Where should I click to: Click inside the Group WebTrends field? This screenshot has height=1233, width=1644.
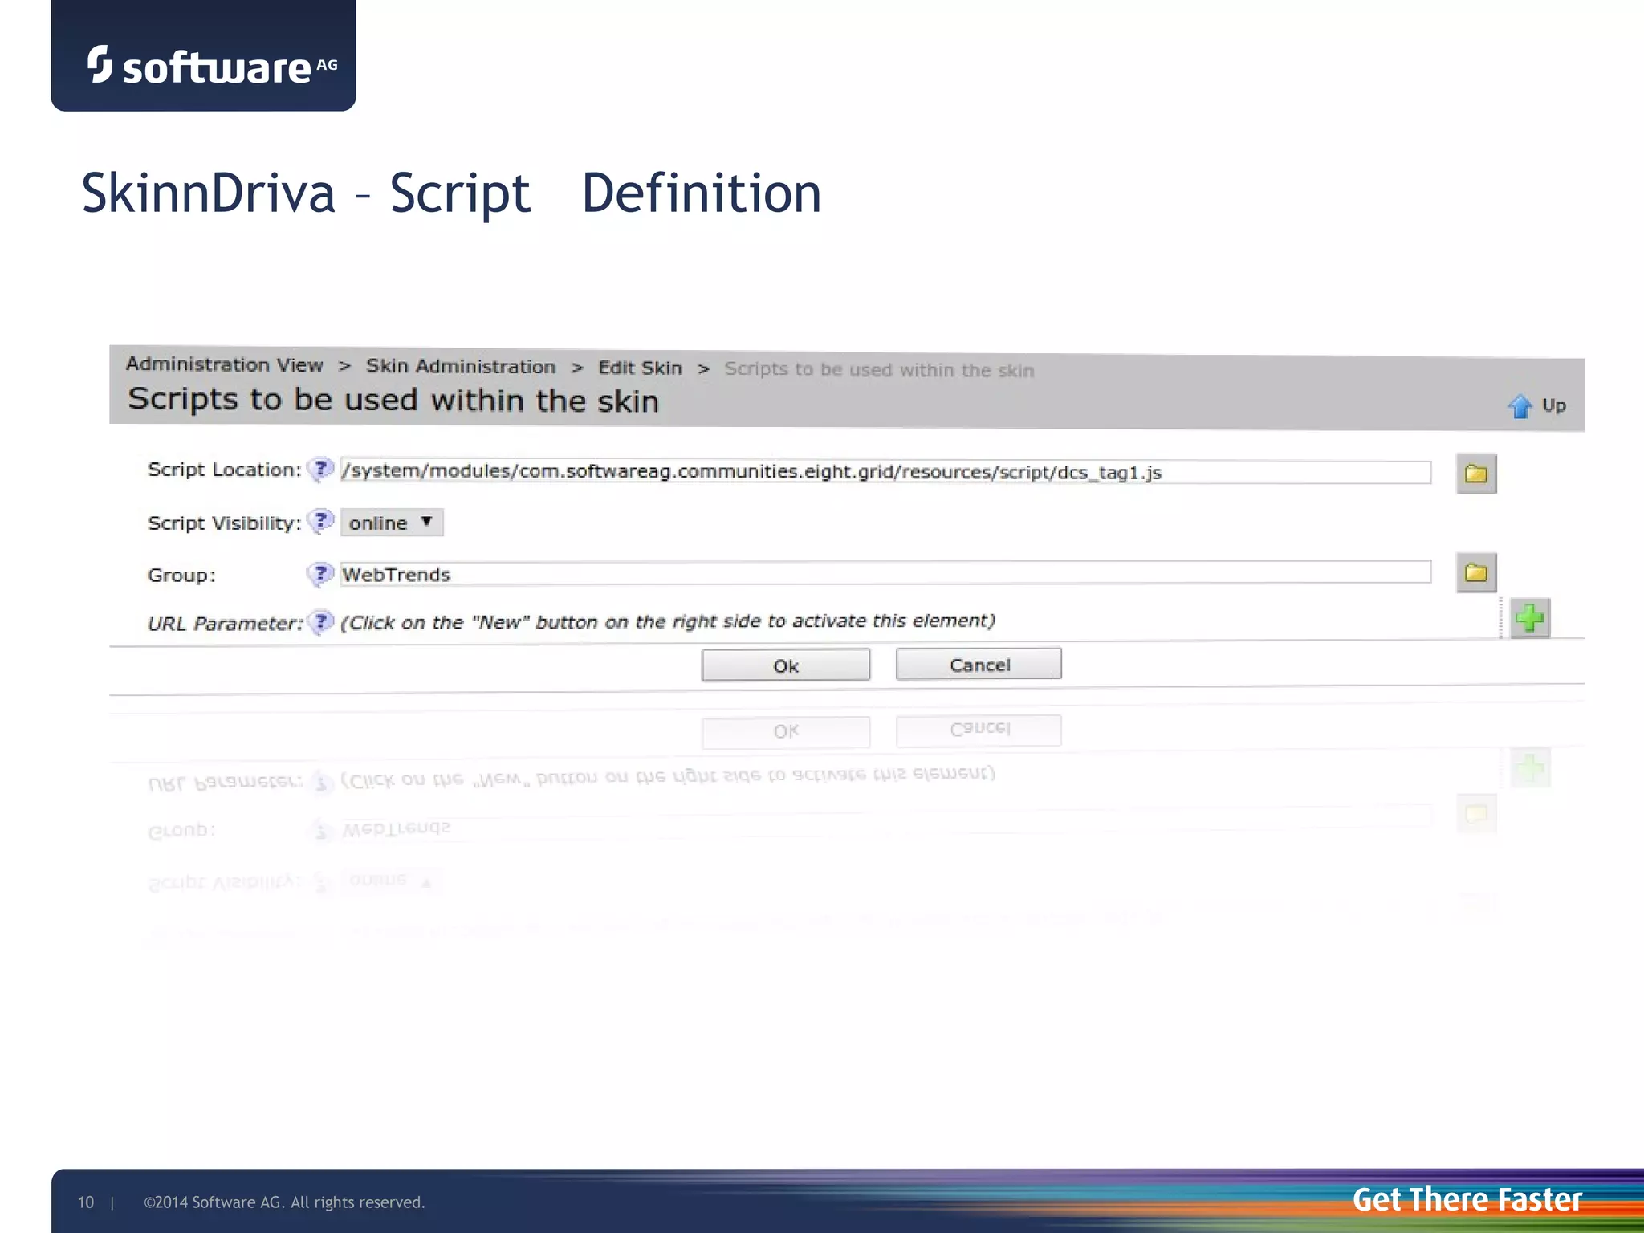click(883, 573)
